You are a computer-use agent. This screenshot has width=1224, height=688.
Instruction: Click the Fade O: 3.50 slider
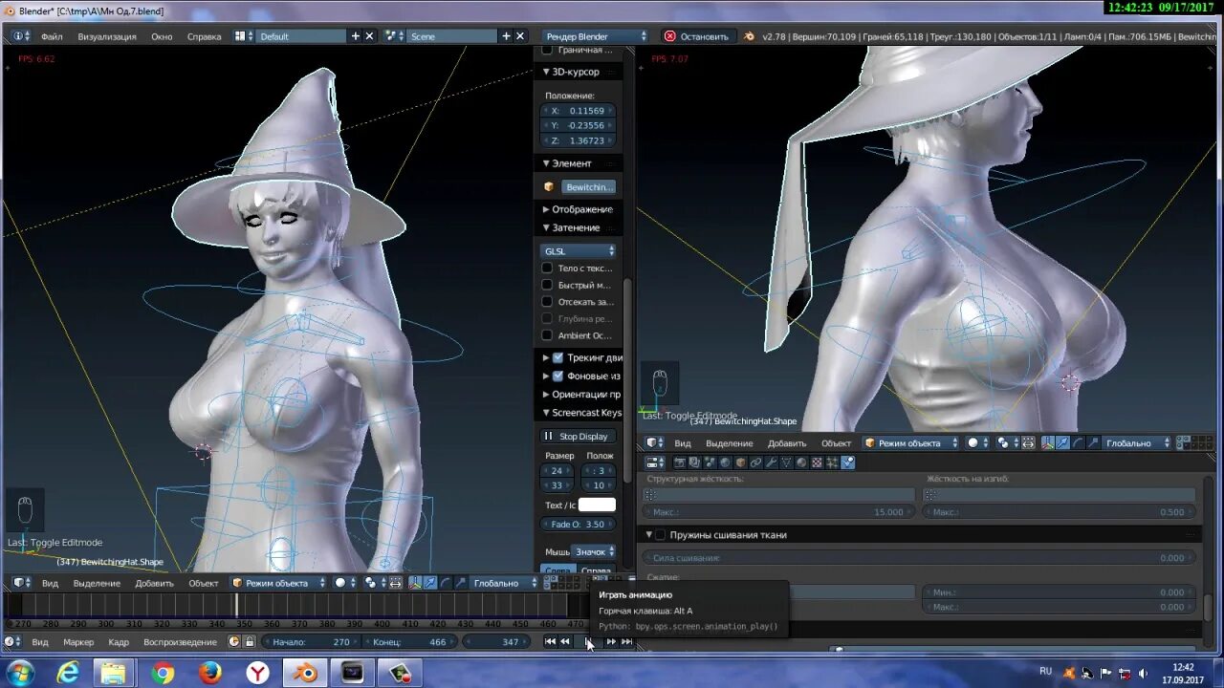click(x=578, y=524)
